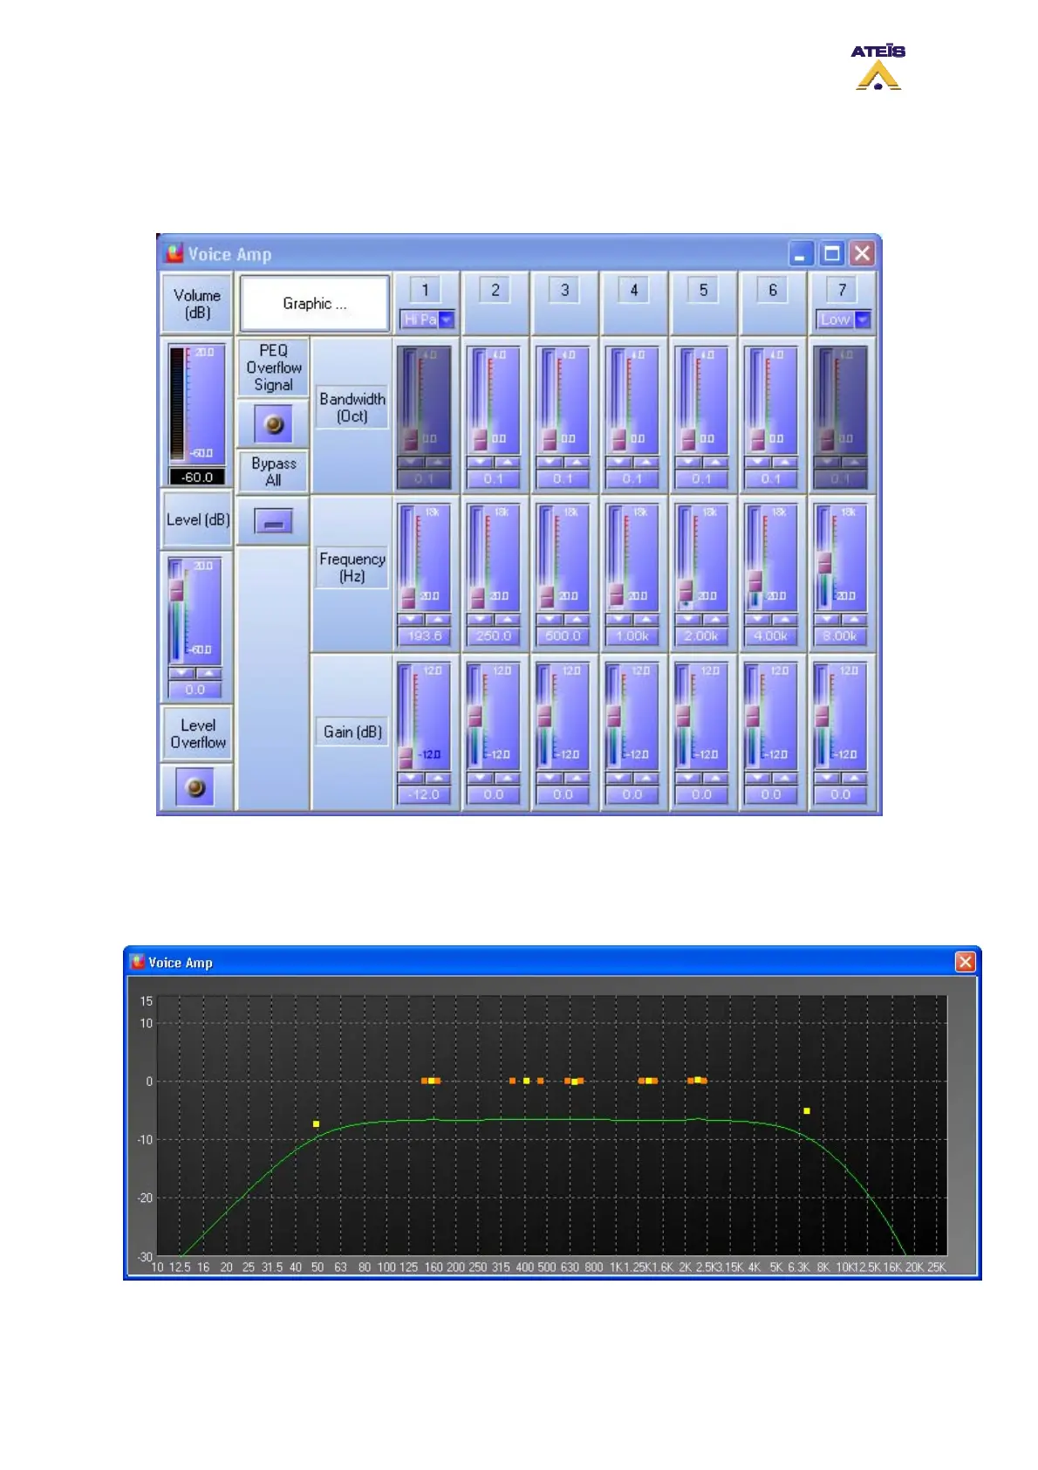Click the Volume (dB) meter
The height and width of the screenshot is (1470, 1038).
click(196, 404)
